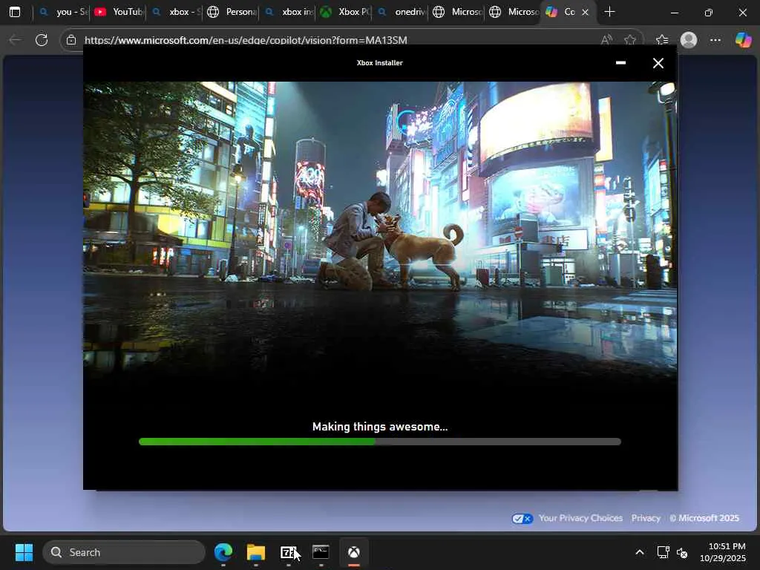This screenshot has width=760, height=570.
Task: Restore down the Edge browser window
Action: pos(708,12)
